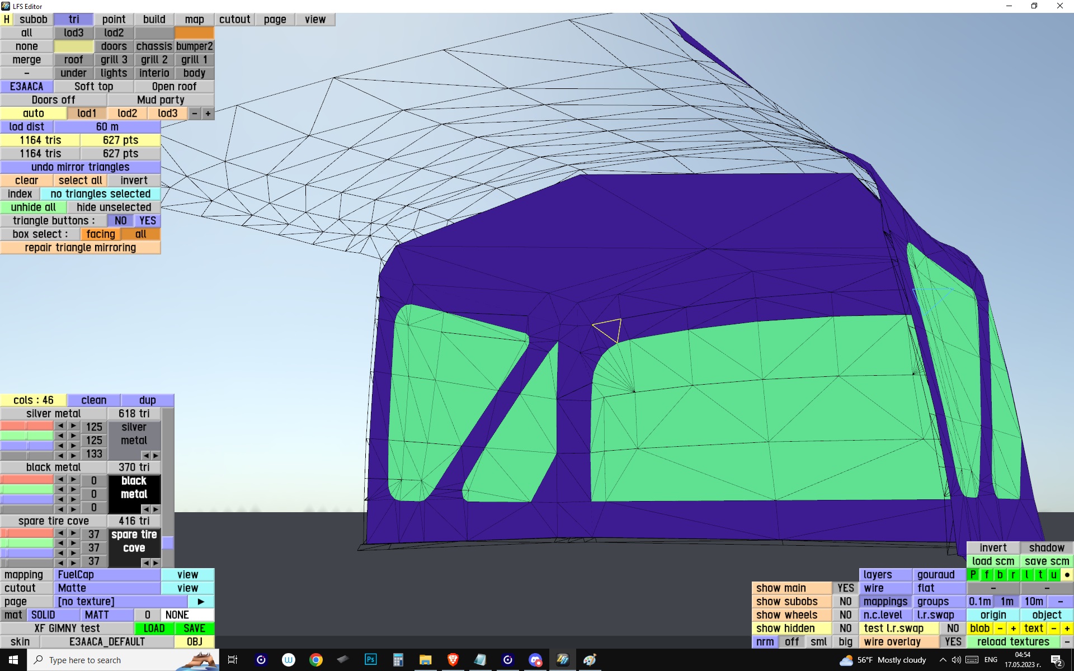The height and width of the screenshot is (671, 1074).
Task: Open the cutout Matte selector
Action: point(107,588)
